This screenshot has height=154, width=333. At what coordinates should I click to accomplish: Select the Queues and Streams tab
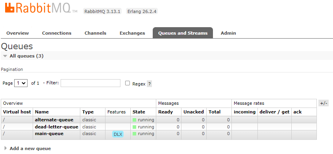coord(183,33)
